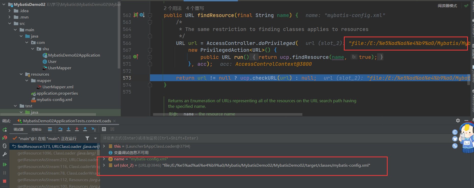
Task: Resume program with the green play icon
Action: coord(5,164)
